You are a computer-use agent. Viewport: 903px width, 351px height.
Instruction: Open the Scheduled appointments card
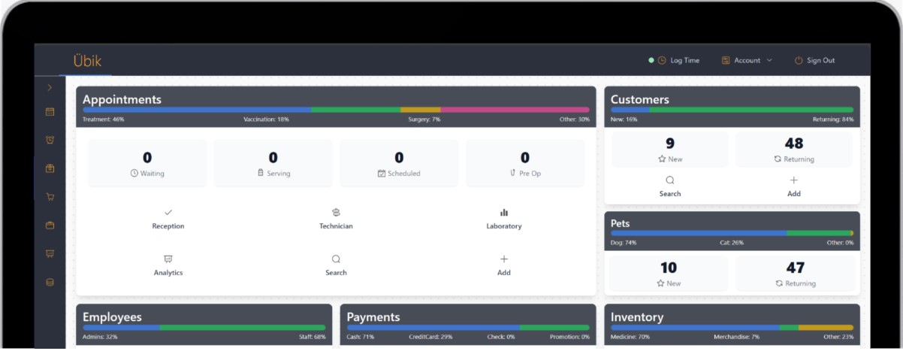pyautogui.click(x=399, y=163)
